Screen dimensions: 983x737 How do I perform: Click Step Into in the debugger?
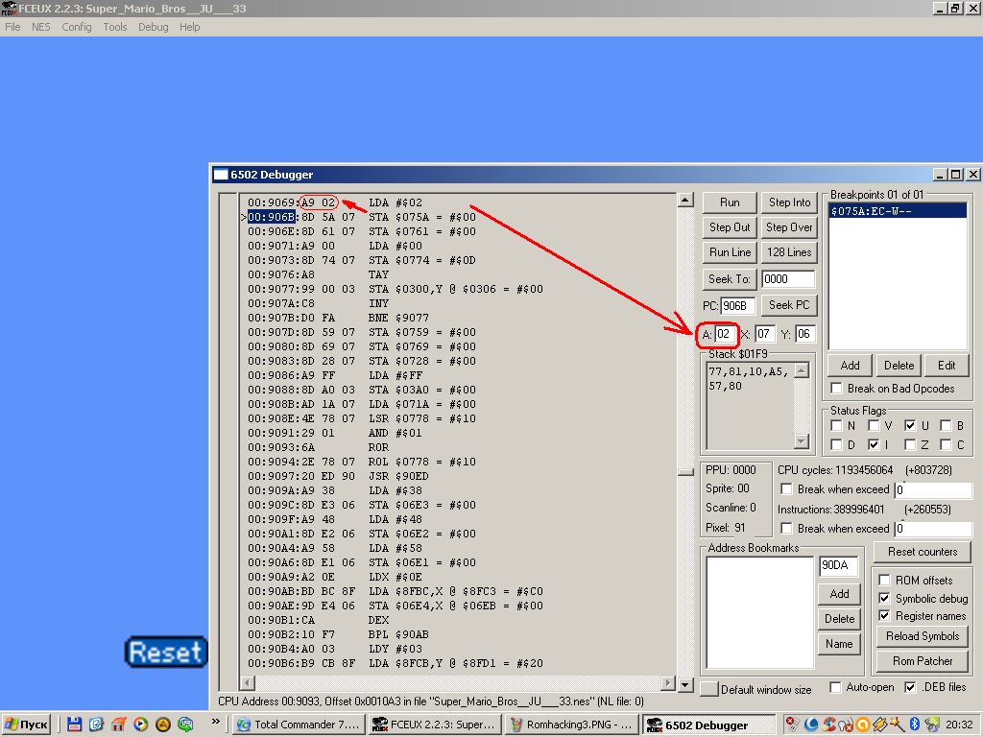(x=789, y=202)
